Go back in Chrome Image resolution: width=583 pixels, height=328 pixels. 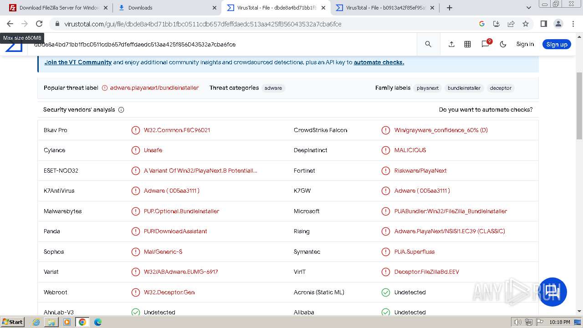pyautogui.click(x=10, y=24)
